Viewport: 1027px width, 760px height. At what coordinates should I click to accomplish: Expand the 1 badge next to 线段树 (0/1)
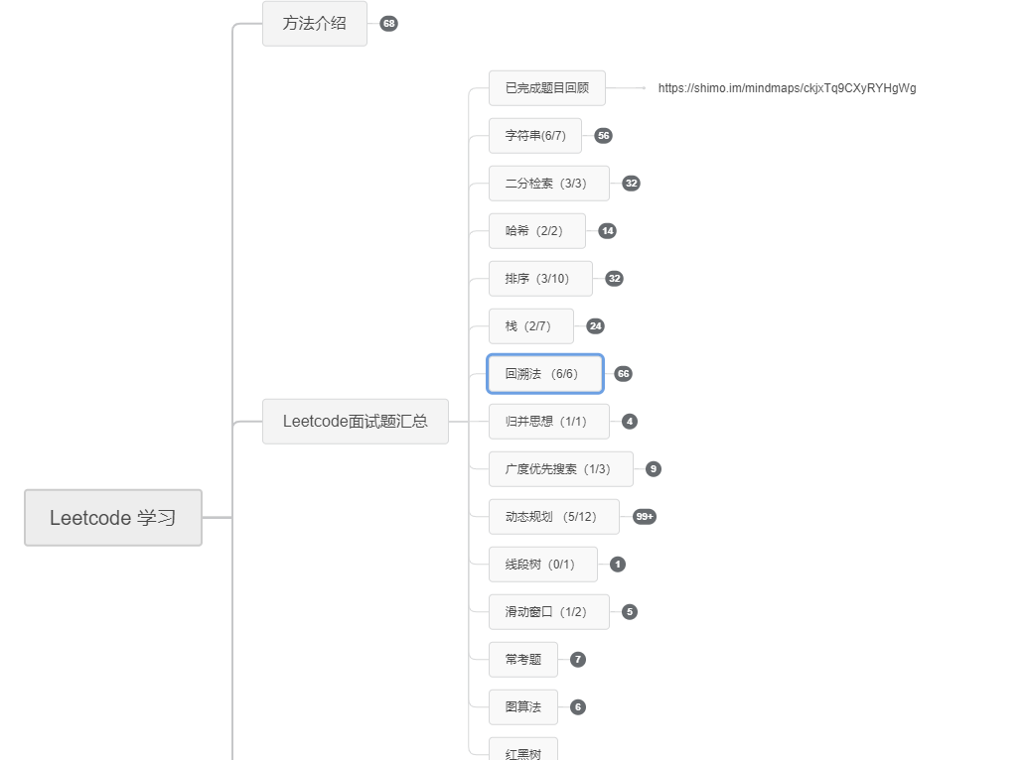tap(618, 565)
